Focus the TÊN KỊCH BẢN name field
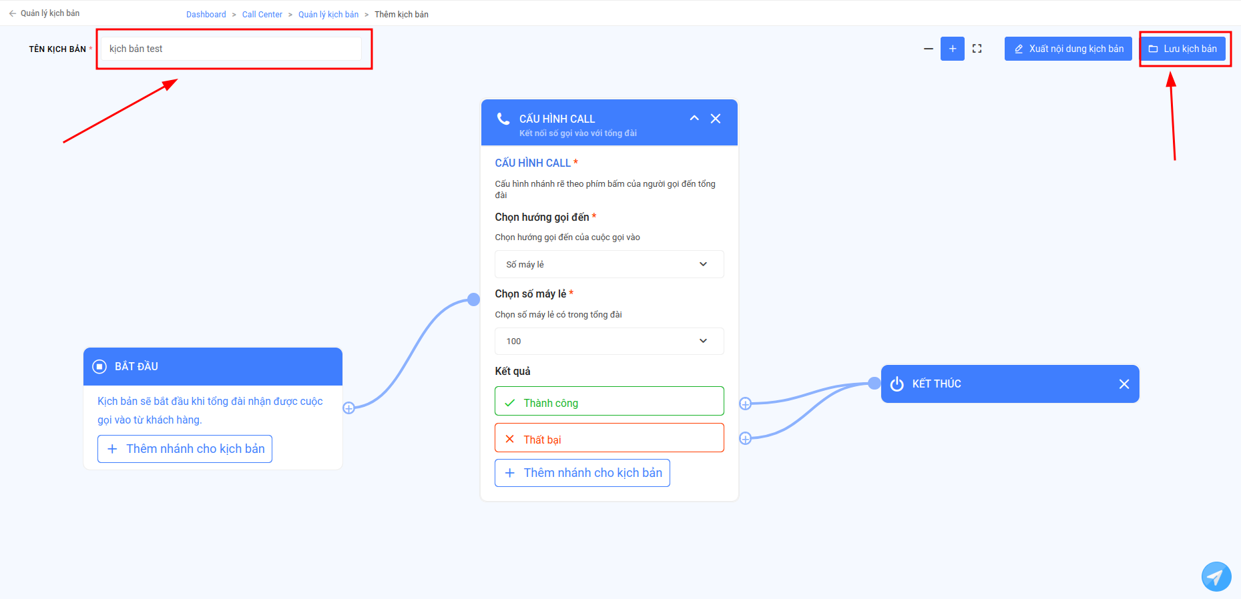The image size is (1241, 599). click(231, 49)
